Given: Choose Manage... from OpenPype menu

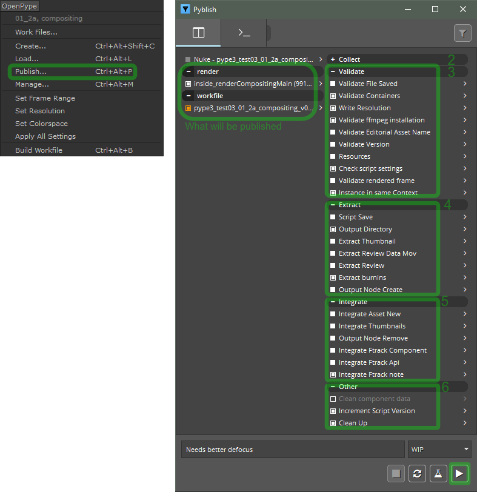Looking at the screenshot, I should pos(82,84).
